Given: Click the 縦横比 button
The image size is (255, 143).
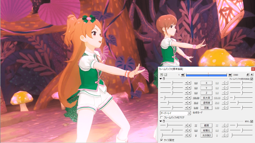Looking at the screenshot, I should click(206, 130).
